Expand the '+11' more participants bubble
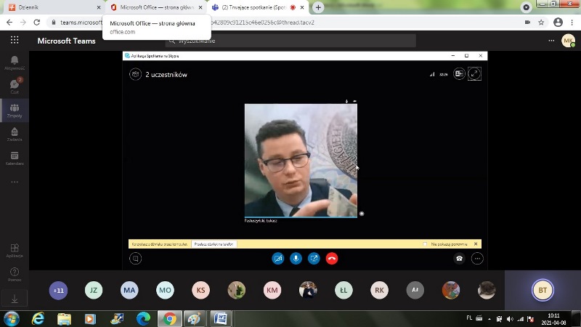581x327 pixels. point(58,291)
